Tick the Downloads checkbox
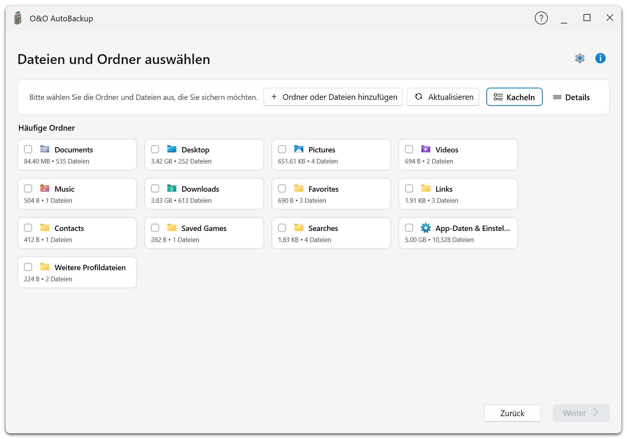 [x=155, y=189]
